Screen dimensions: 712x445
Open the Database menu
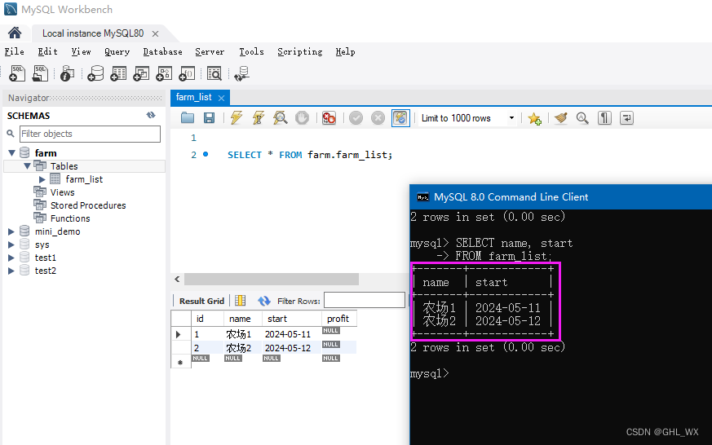(x=162, y=51)
